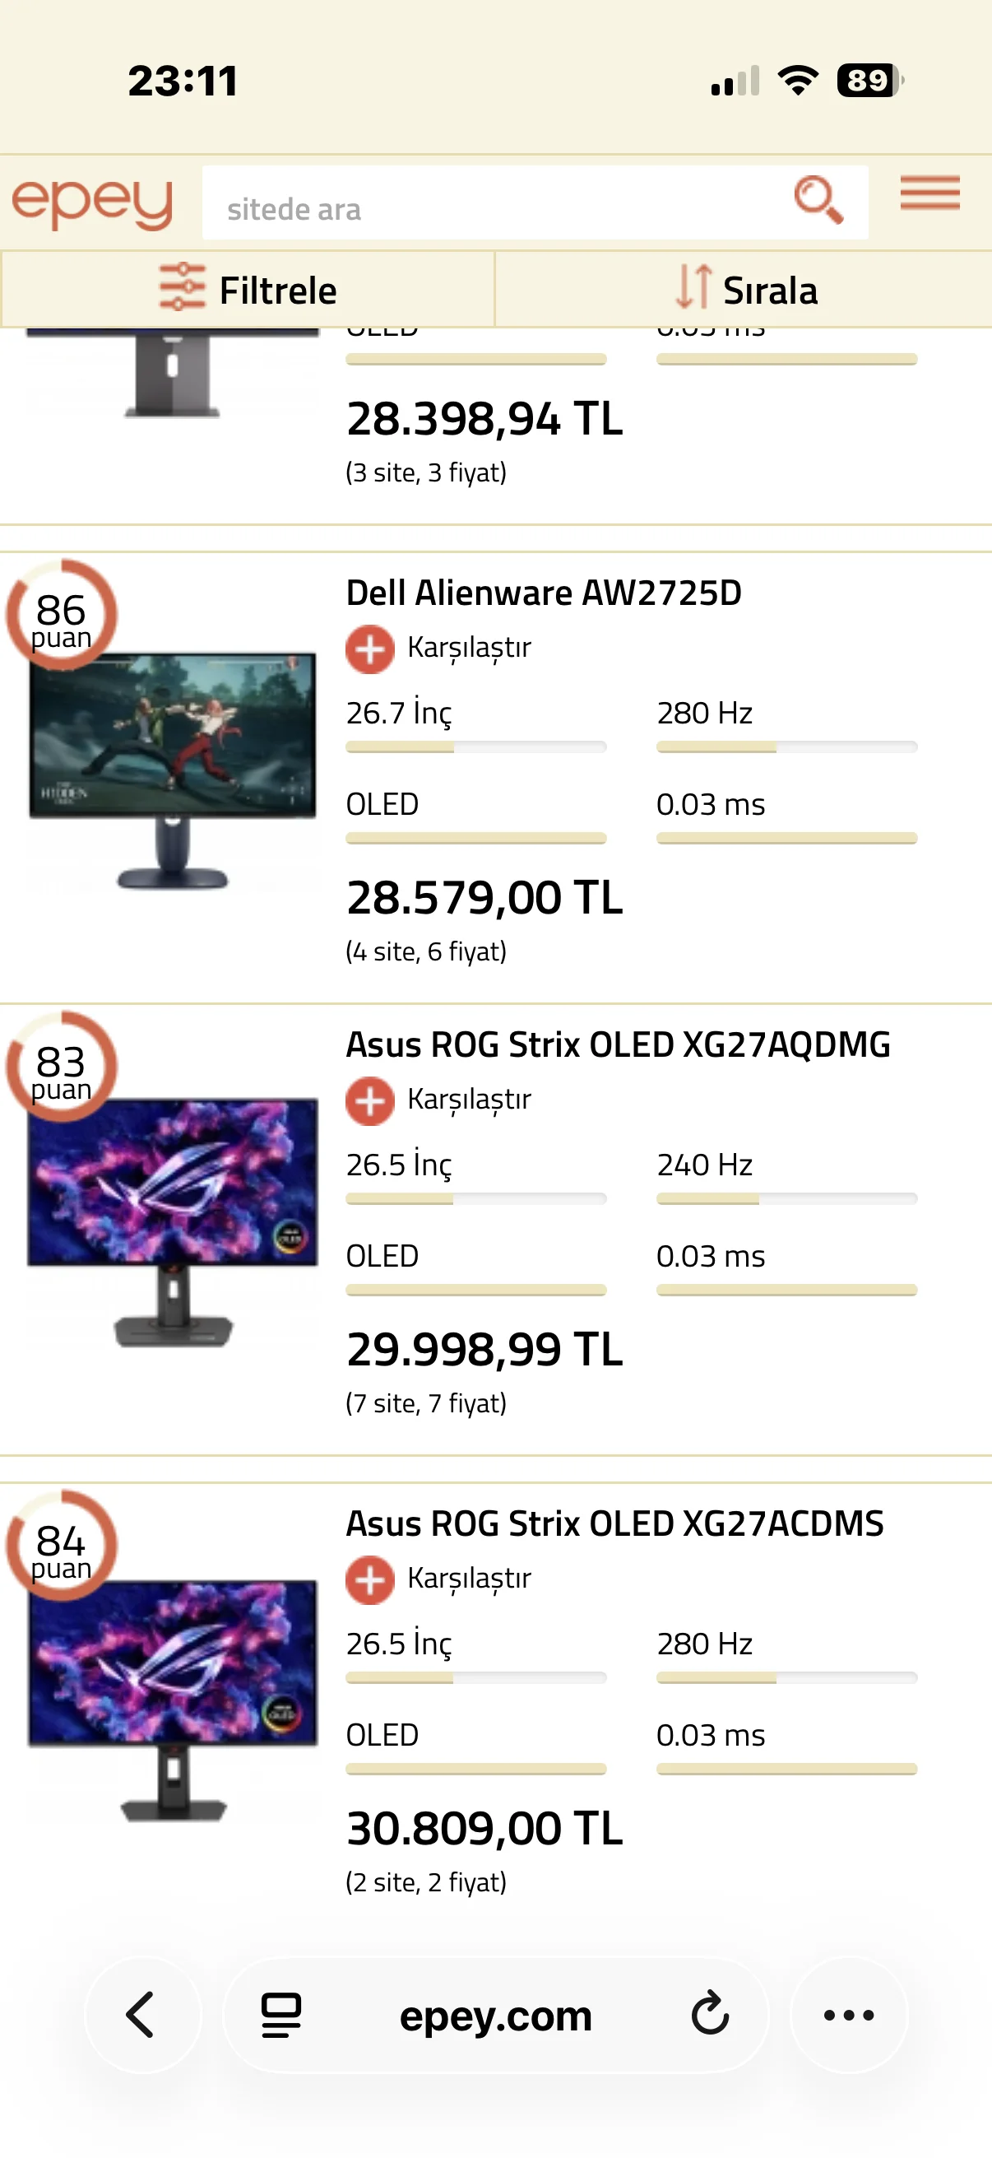
Task: Tap the XG27AQDMG monitor image
Action: [173, 1219]
